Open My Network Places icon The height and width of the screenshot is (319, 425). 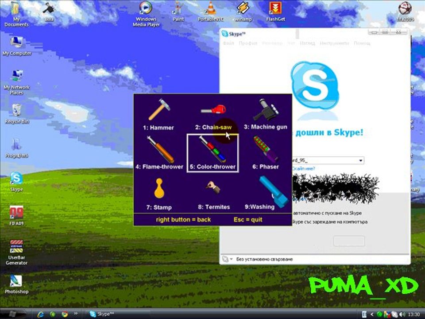[16, 82]
